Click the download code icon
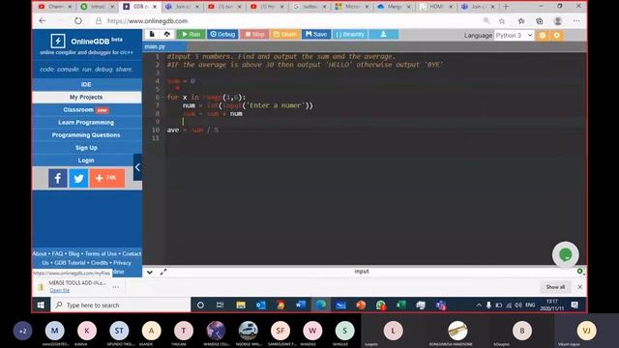Image resolution: width=619 pixels, height=348 pixels. click(383, 35)
